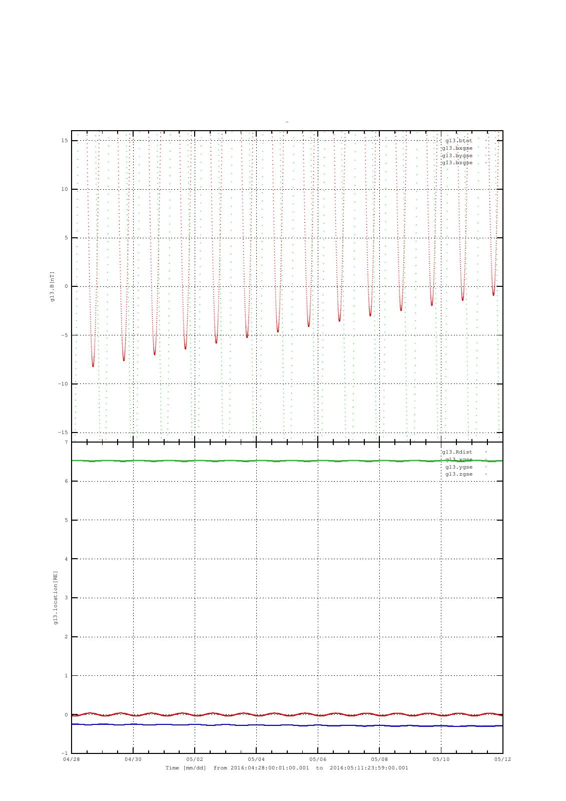Choose the 05/10 date tick label
This screenshot has height=801, width=566.
(x=441, y=759)
